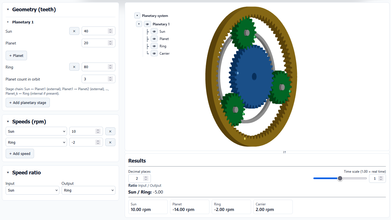Click the Sun speed rpm value field

click(x=86, y=131)
